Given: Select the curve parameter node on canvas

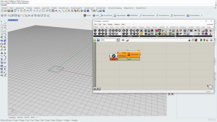Looking at the screenshot, I should 114,56.
